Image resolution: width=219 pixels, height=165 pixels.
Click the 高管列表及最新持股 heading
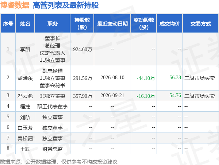[66, 5]
